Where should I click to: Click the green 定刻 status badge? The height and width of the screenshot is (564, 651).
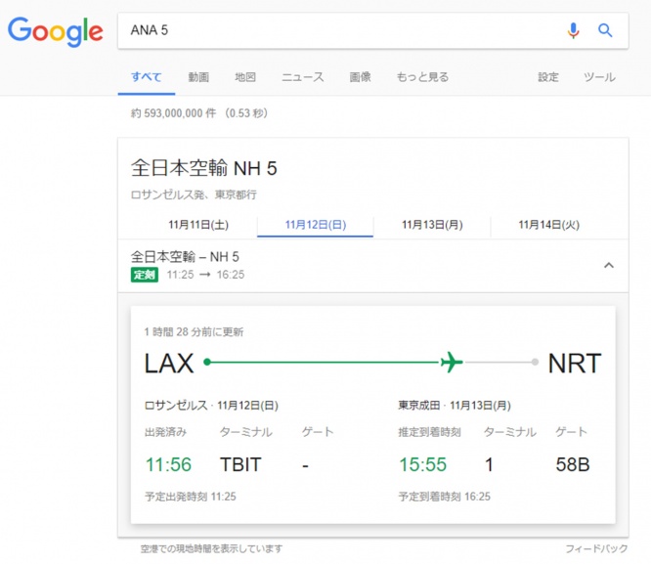(144, 275)
